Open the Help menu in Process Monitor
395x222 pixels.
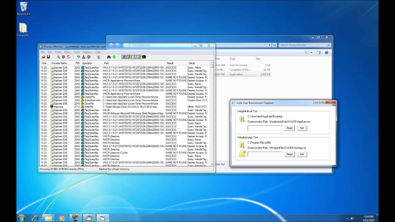tap(98, 52)
